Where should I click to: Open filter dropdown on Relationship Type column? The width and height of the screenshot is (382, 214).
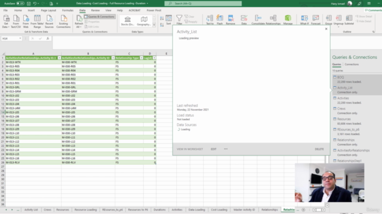[141, 58]
